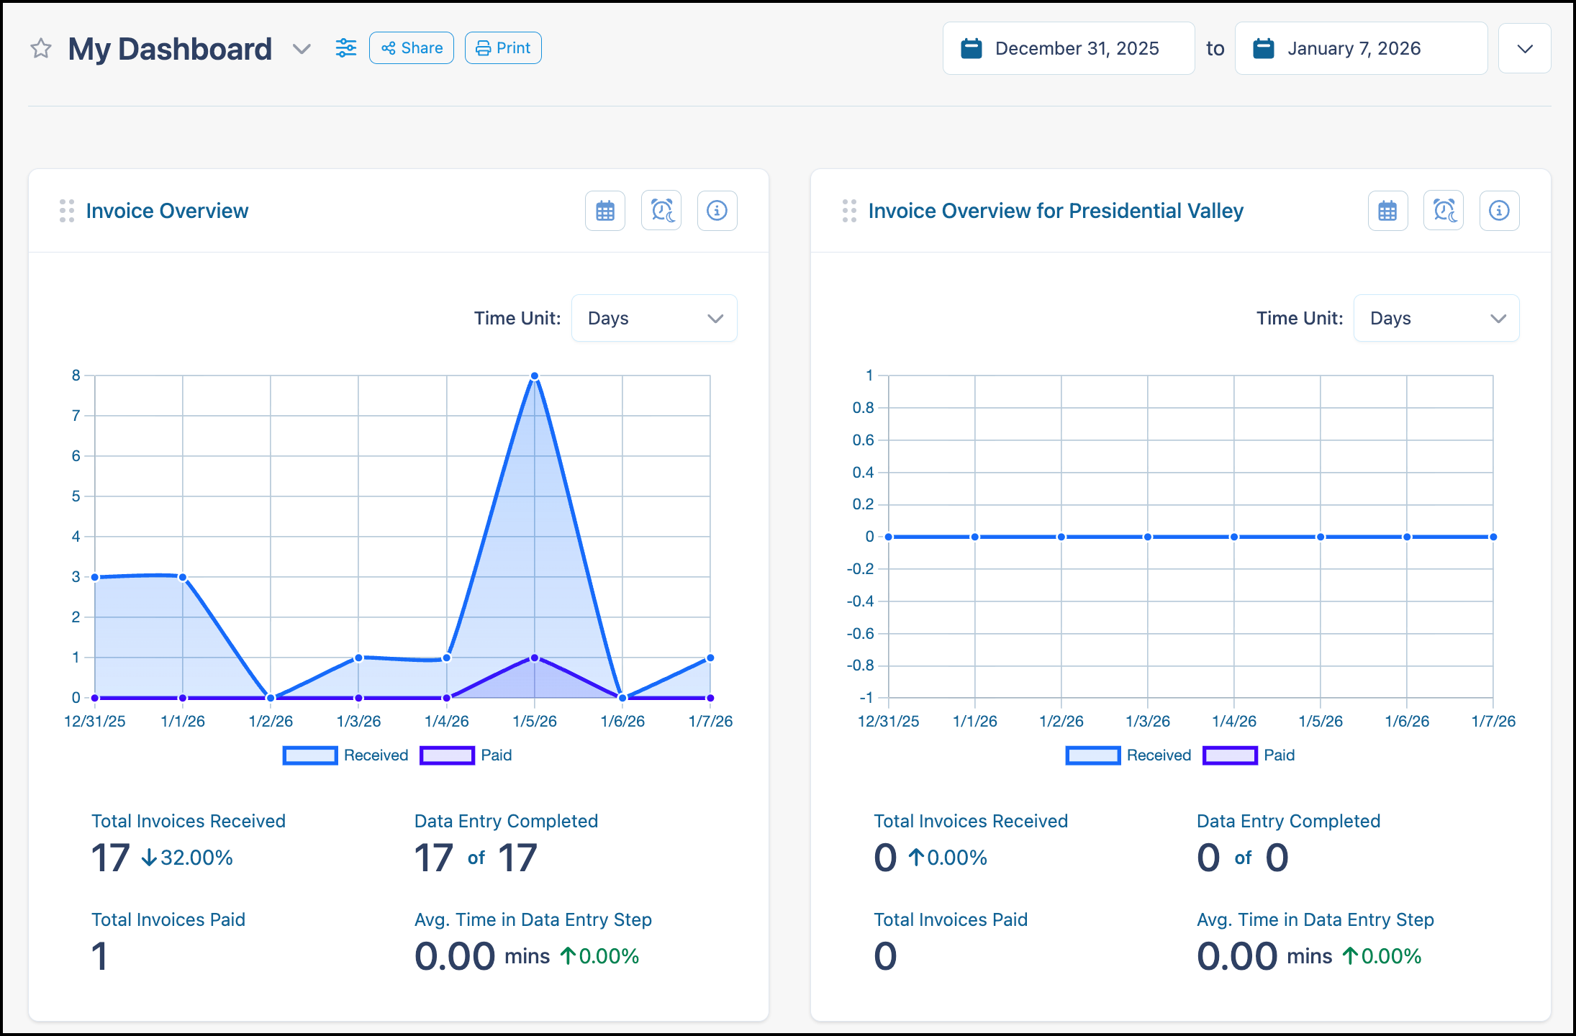The height and width of the screenshot is (1036, 1576).
Task: Open calendar icon in Invoice Overview widget
Action: pyautogui.click(x=605, y=211)
